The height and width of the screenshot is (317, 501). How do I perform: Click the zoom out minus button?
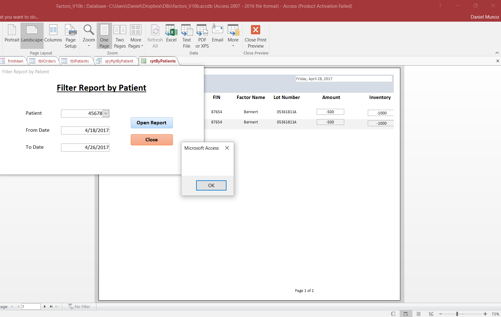pyautogui.click(x=441, y=314)
